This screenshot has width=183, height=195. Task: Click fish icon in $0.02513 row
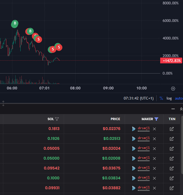click(x=134, y=139)
